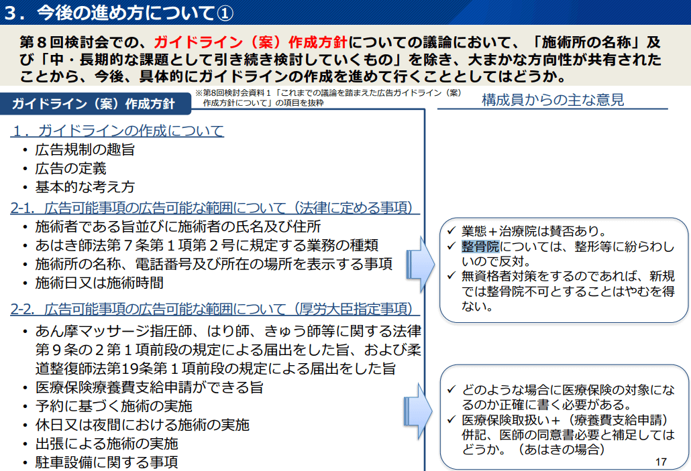Click the checkmark beside 業態＋治療院は賛否あり
691x471 pixels.
451,231
